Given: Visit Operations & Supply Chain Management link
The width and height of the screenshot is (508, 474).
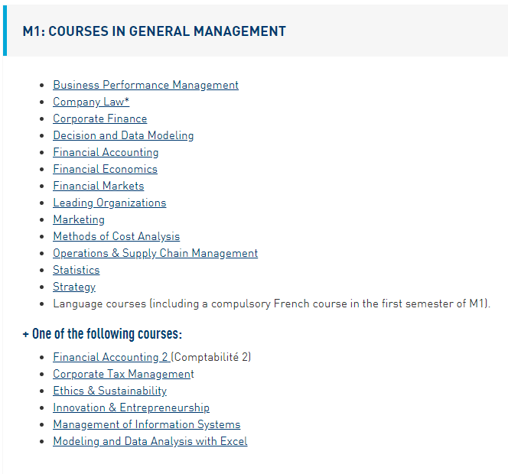Looking at the screenshot, I should (155, 253).
